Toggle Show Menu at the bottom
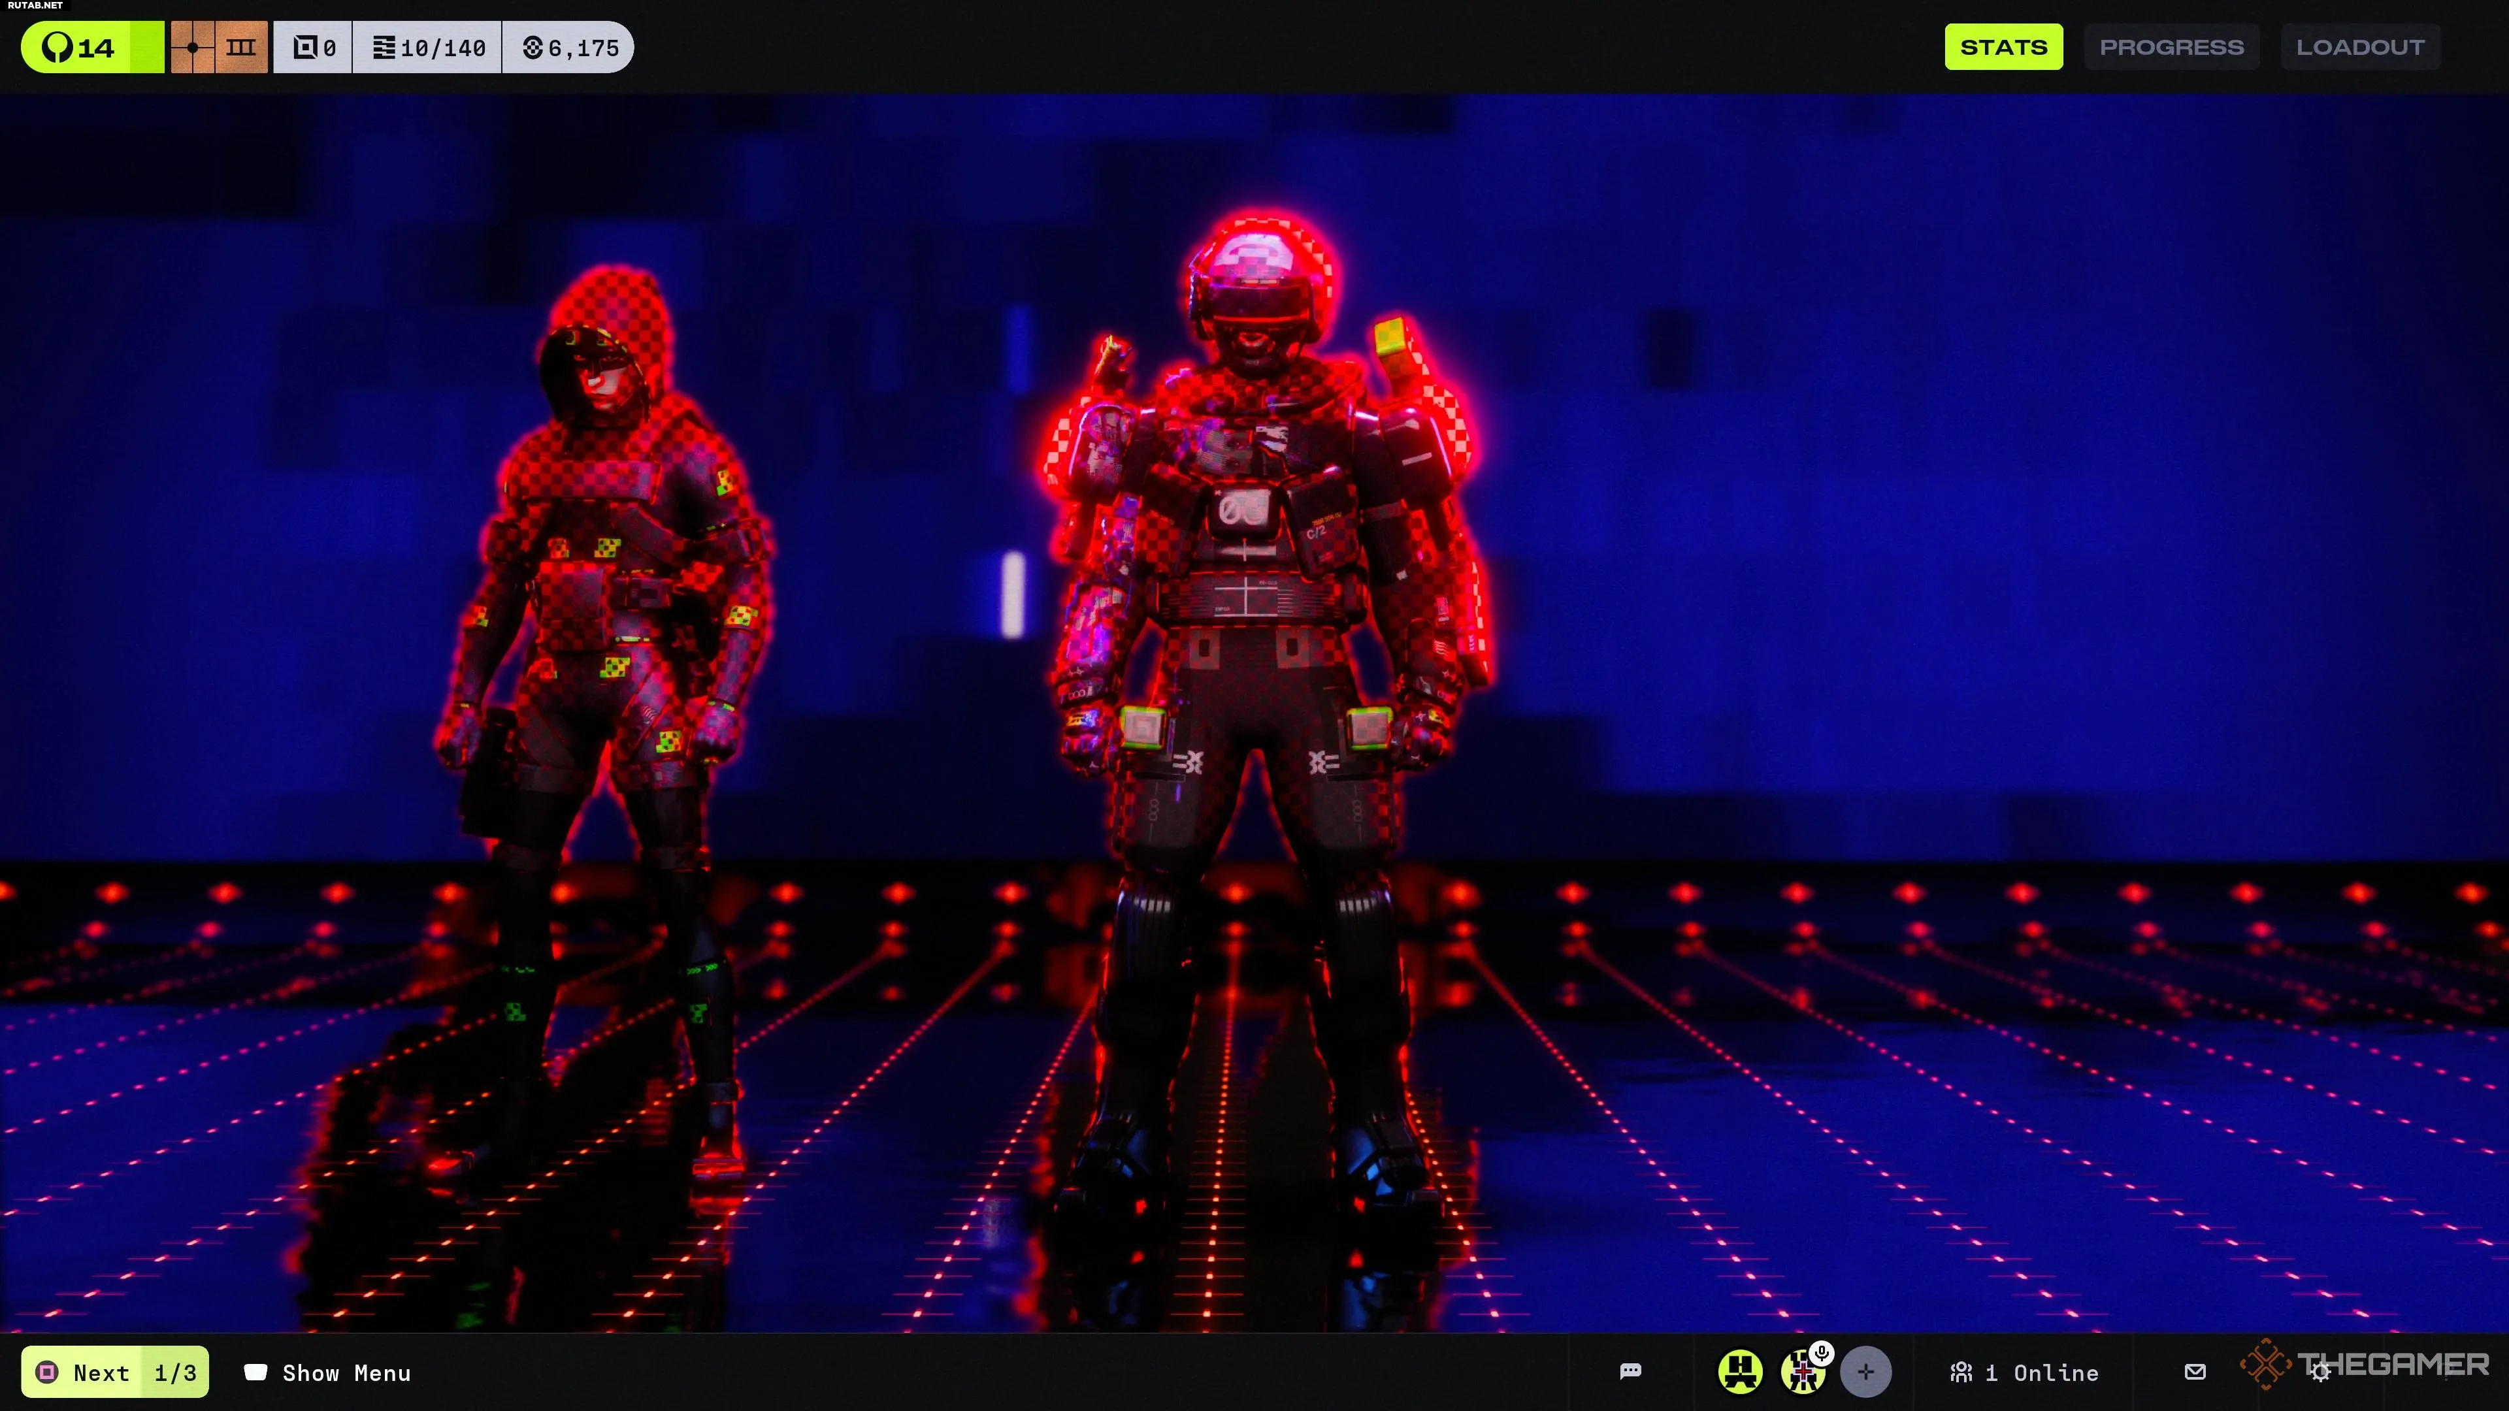The image size is (2509, 1411). [x=327, y=1372]
